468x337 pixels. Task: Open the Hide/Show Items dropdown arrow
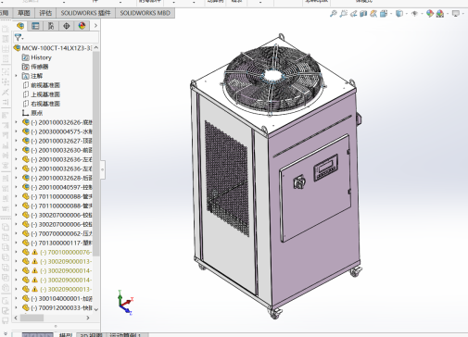click(x=422, y=14)
